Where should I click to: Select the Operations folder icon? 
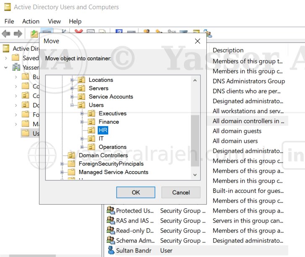pos(91,147)
